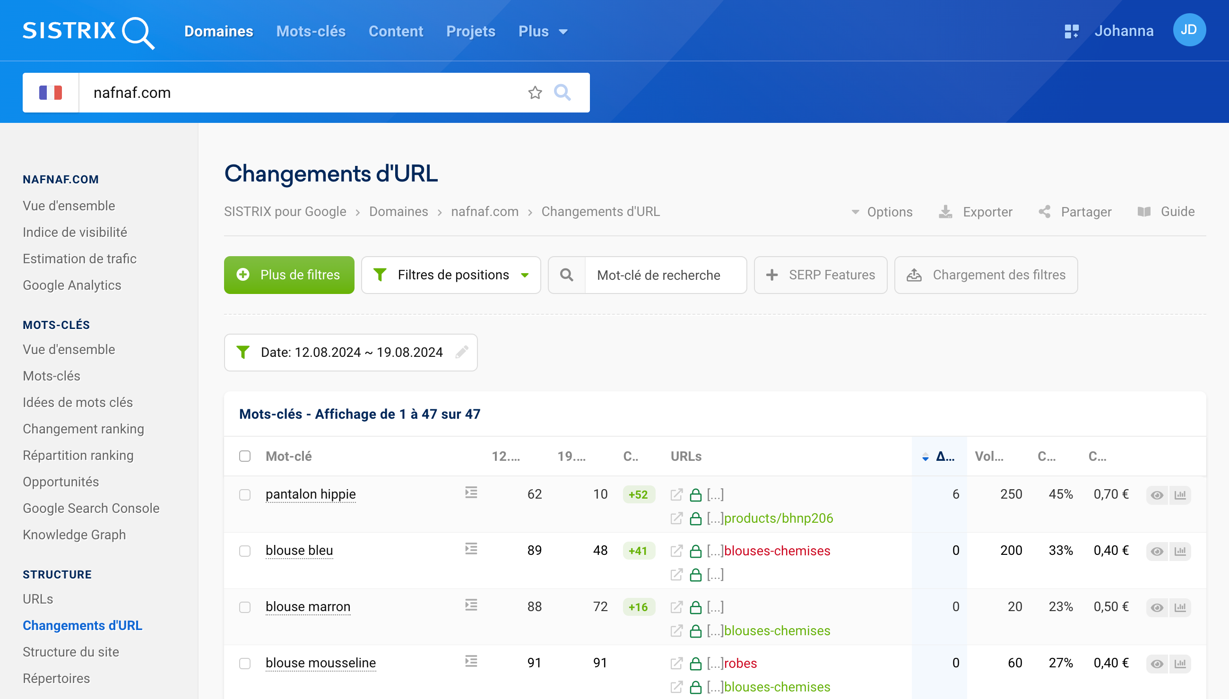Check the blouse mousseline row checkbox
The height and width of the screenshot is (699, 1229).
(245, 663)
